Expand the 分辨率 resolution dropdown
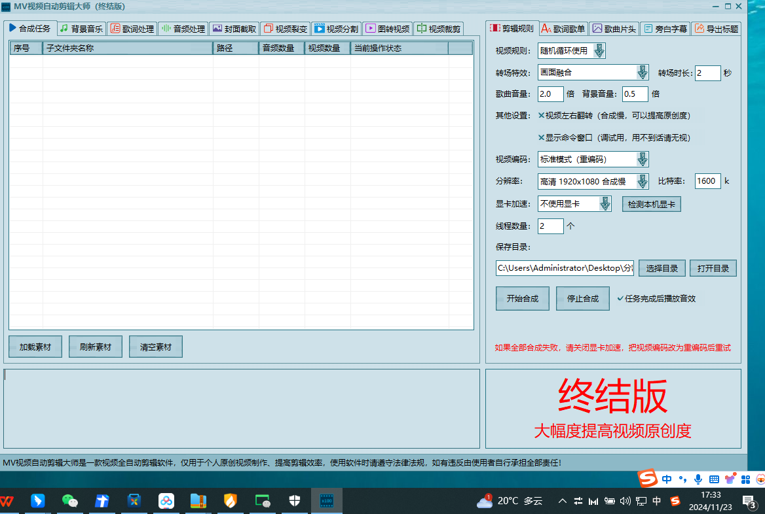 click(x=641, y=181)
